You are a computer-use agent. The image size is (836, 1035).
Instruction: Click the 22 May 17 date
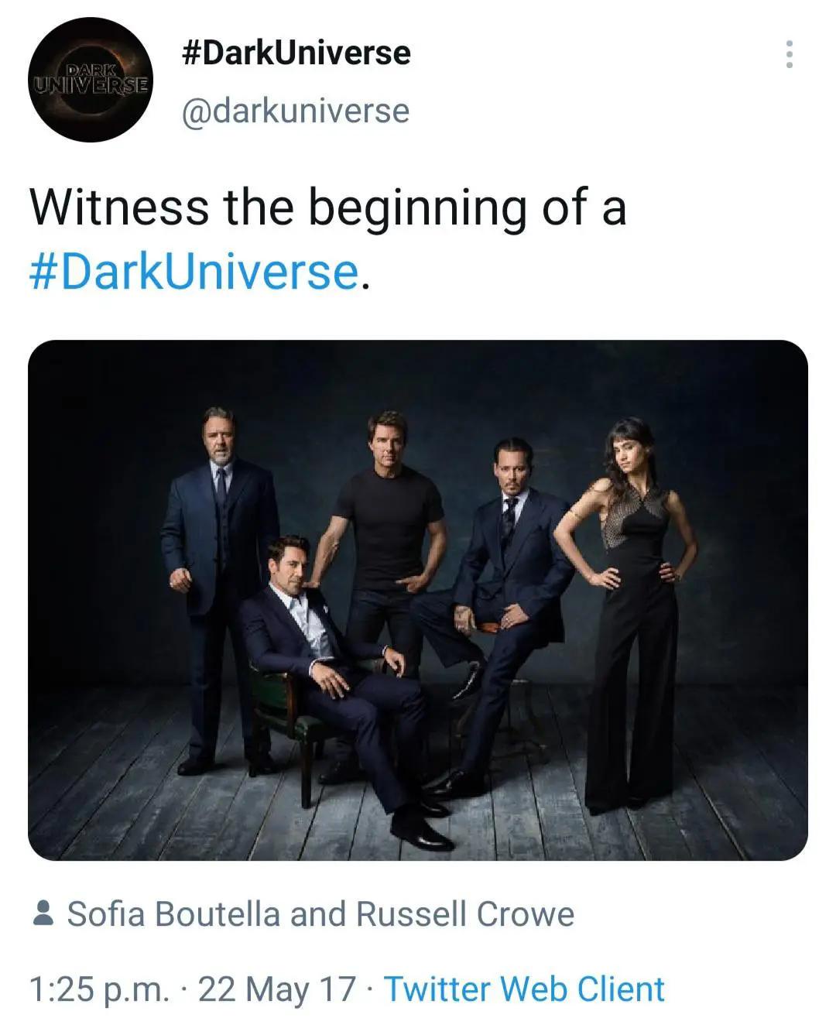coord(277,989)
